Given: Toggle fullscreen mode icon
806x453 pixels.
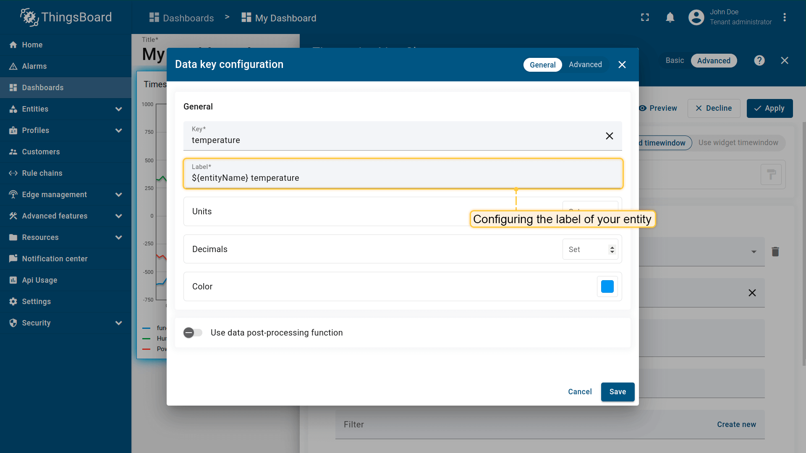Looking at the screenshot, I should point(645,17).
